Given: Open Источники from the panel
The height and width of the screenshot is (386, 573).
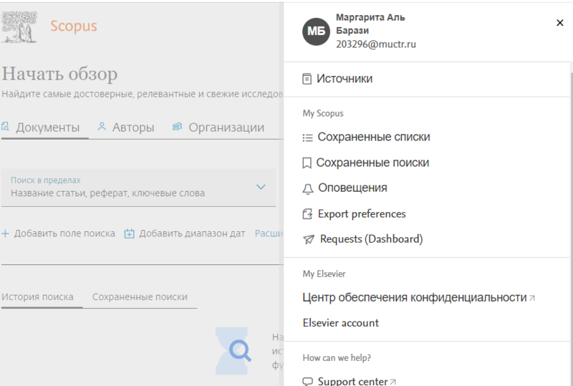Looking at the screenshot, I should tap(345, 79).
